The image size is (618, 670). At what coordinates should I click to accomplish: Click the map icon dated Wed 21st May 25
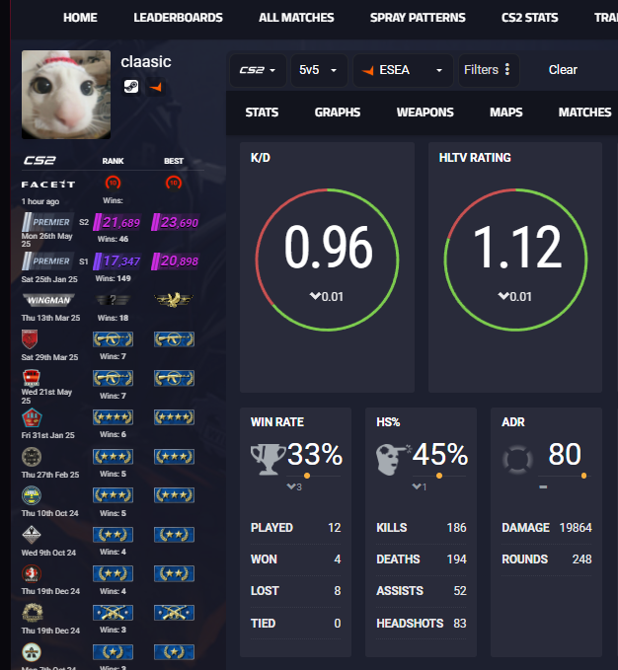pos(31,378)
